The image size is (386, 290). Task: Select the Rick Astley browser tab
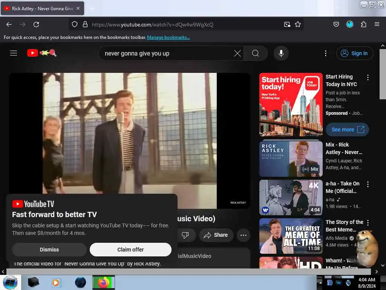tap(42, 8)
